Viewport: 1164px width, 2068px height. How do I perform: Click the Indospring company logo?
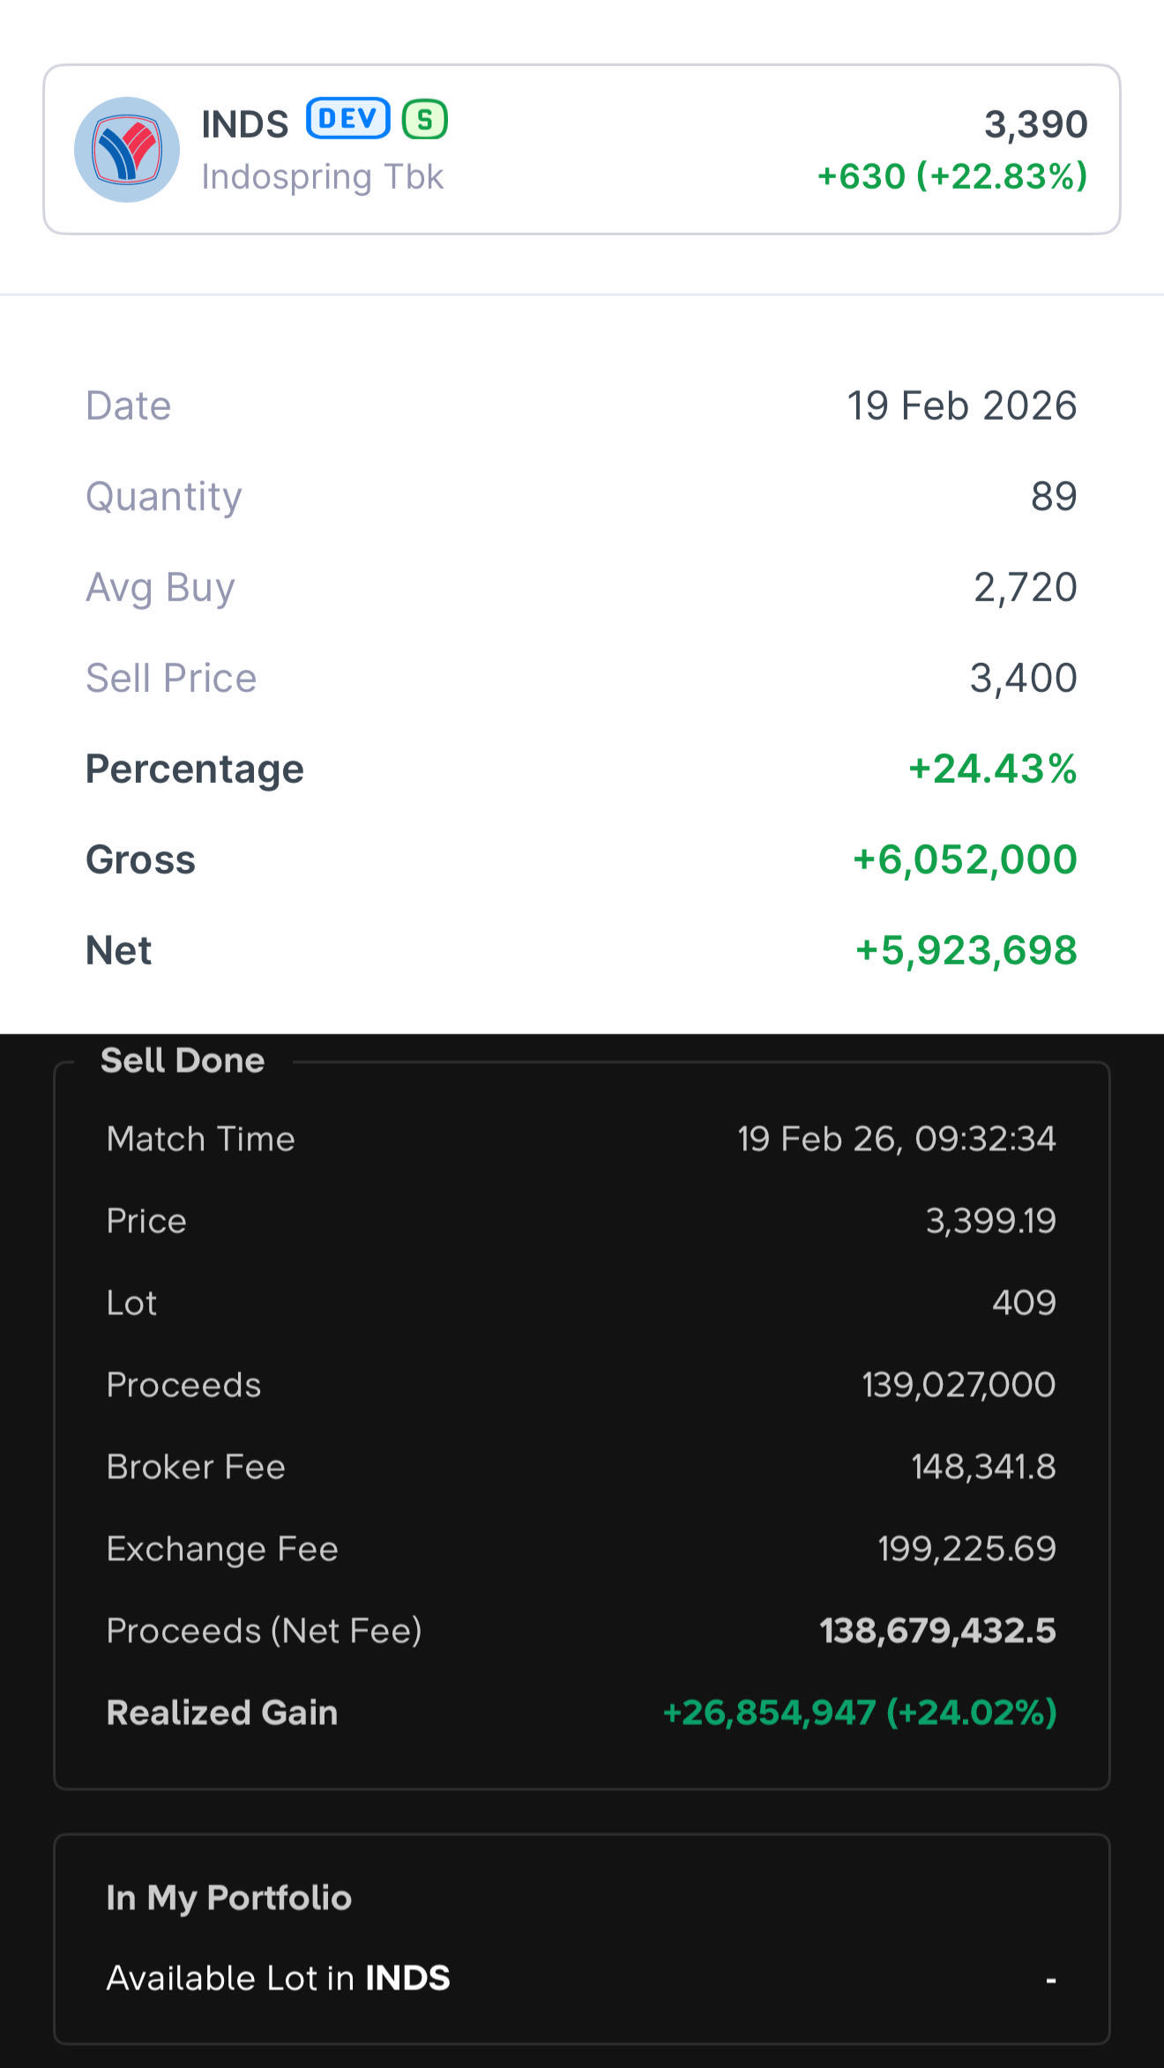coord(127,150)
